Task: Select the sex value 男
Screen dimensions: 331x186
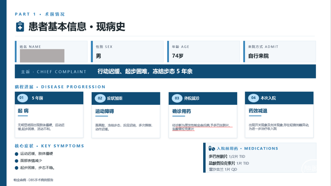Action: pos(98,56)
